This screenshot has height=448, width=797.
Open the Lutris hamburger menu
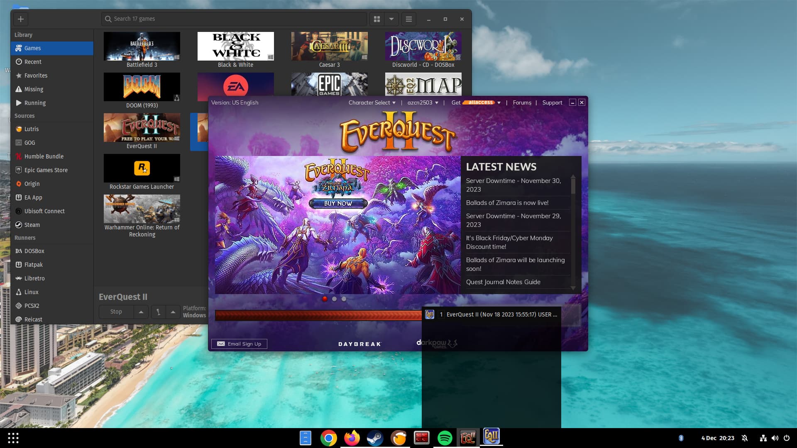pyautogui.click(x=409, y=19)
